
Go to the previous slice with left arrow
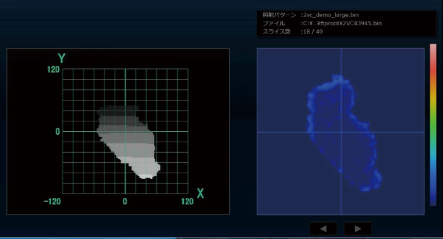(323, 228)
